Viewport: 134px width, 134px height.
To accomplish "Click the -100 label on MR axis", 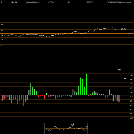I will pyautogui.click(x=131, y=118).
